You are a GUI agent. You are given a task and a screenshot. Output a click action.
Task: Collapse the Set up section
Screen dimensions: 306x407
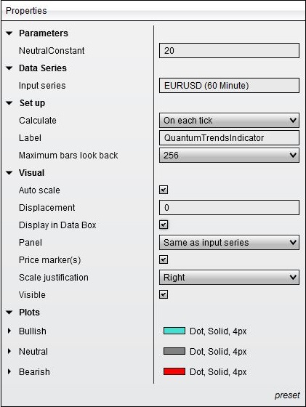[9, 103]
